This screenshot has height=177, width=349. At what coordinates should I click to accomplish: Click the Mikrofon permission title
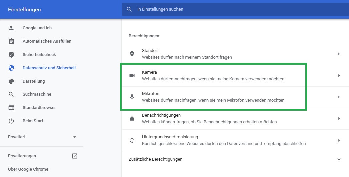click(151, 94)
